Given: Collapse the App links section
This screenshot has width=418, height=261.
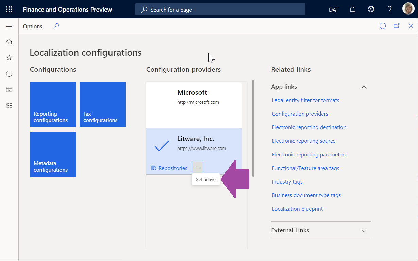Looking at the screenshot, I should (x=364, y=87).
